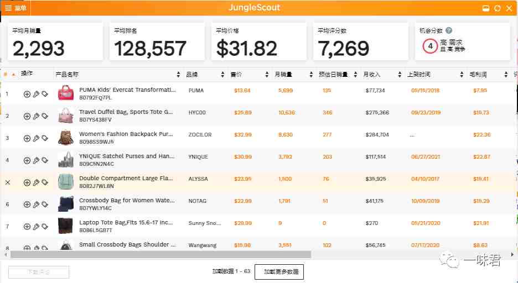
Task: Click price cell $30.99
Action: pos(243,156)
